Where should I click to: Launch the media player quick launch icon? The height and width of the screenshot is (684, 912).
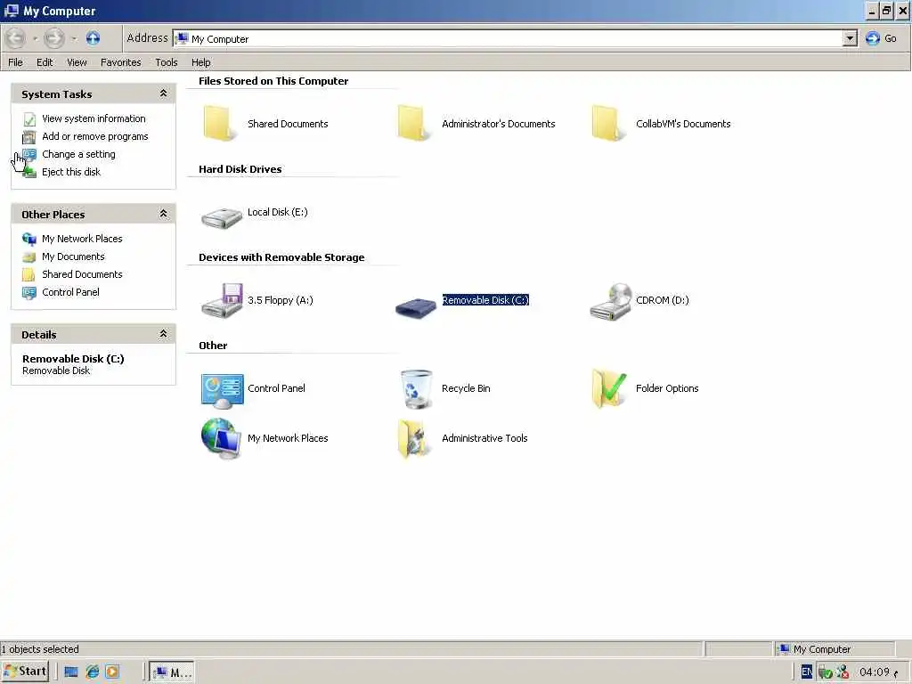tap(112, 672)
